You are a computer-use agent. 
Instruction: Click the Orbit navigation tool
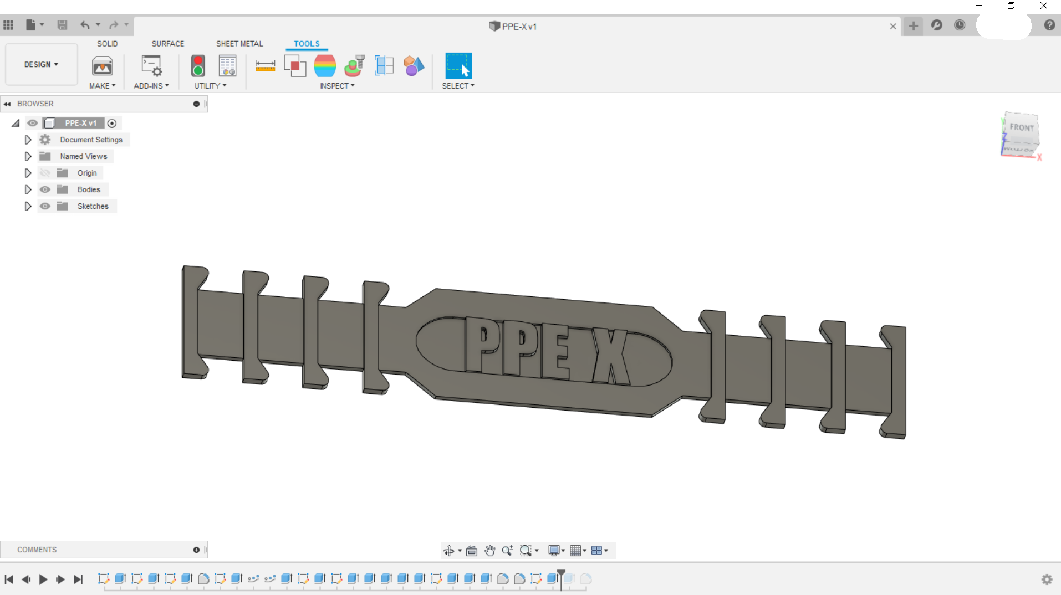(x=448, y=551)
